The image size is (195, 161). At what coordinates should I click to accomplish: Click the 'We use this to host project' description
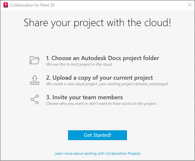[x=79, y=64]
